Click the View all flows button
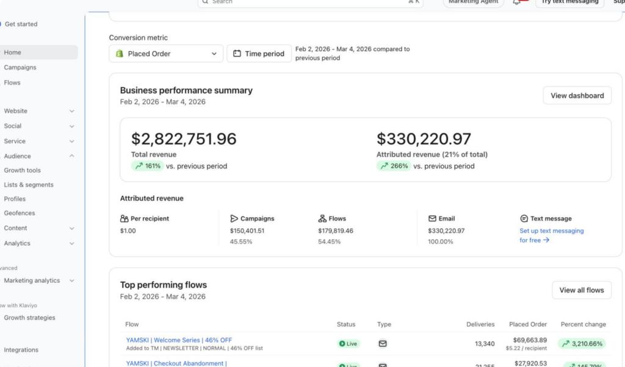The height and width of the screenshot is (367, 625). (581, 290)
